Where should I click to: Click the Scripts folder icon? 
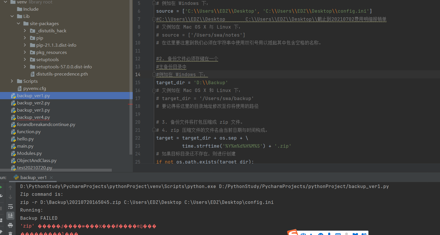coord(20,81)
